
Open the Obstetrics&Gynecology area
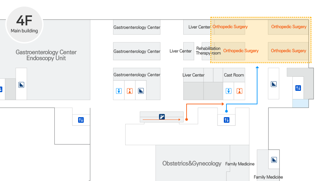(192, 163)
